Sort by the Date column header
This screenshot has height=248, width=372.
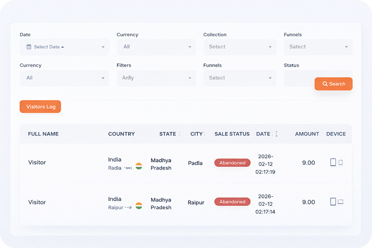click(263, 134)
